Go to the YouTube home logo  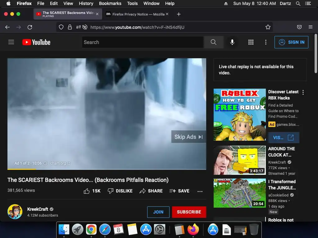pos(36,42)
